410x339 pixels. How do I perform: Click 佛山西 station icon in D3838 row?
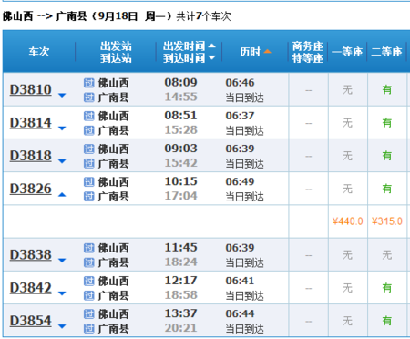[x=88, y=248]
